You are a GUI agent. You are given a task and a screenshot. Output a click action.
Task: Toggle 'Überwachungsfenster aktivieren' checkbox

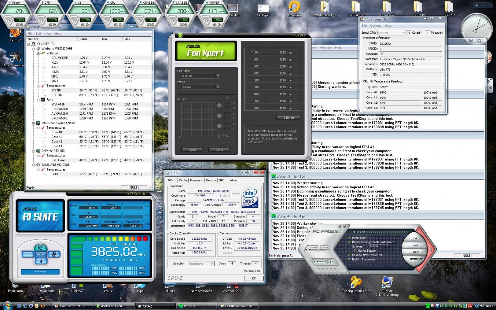349,242
